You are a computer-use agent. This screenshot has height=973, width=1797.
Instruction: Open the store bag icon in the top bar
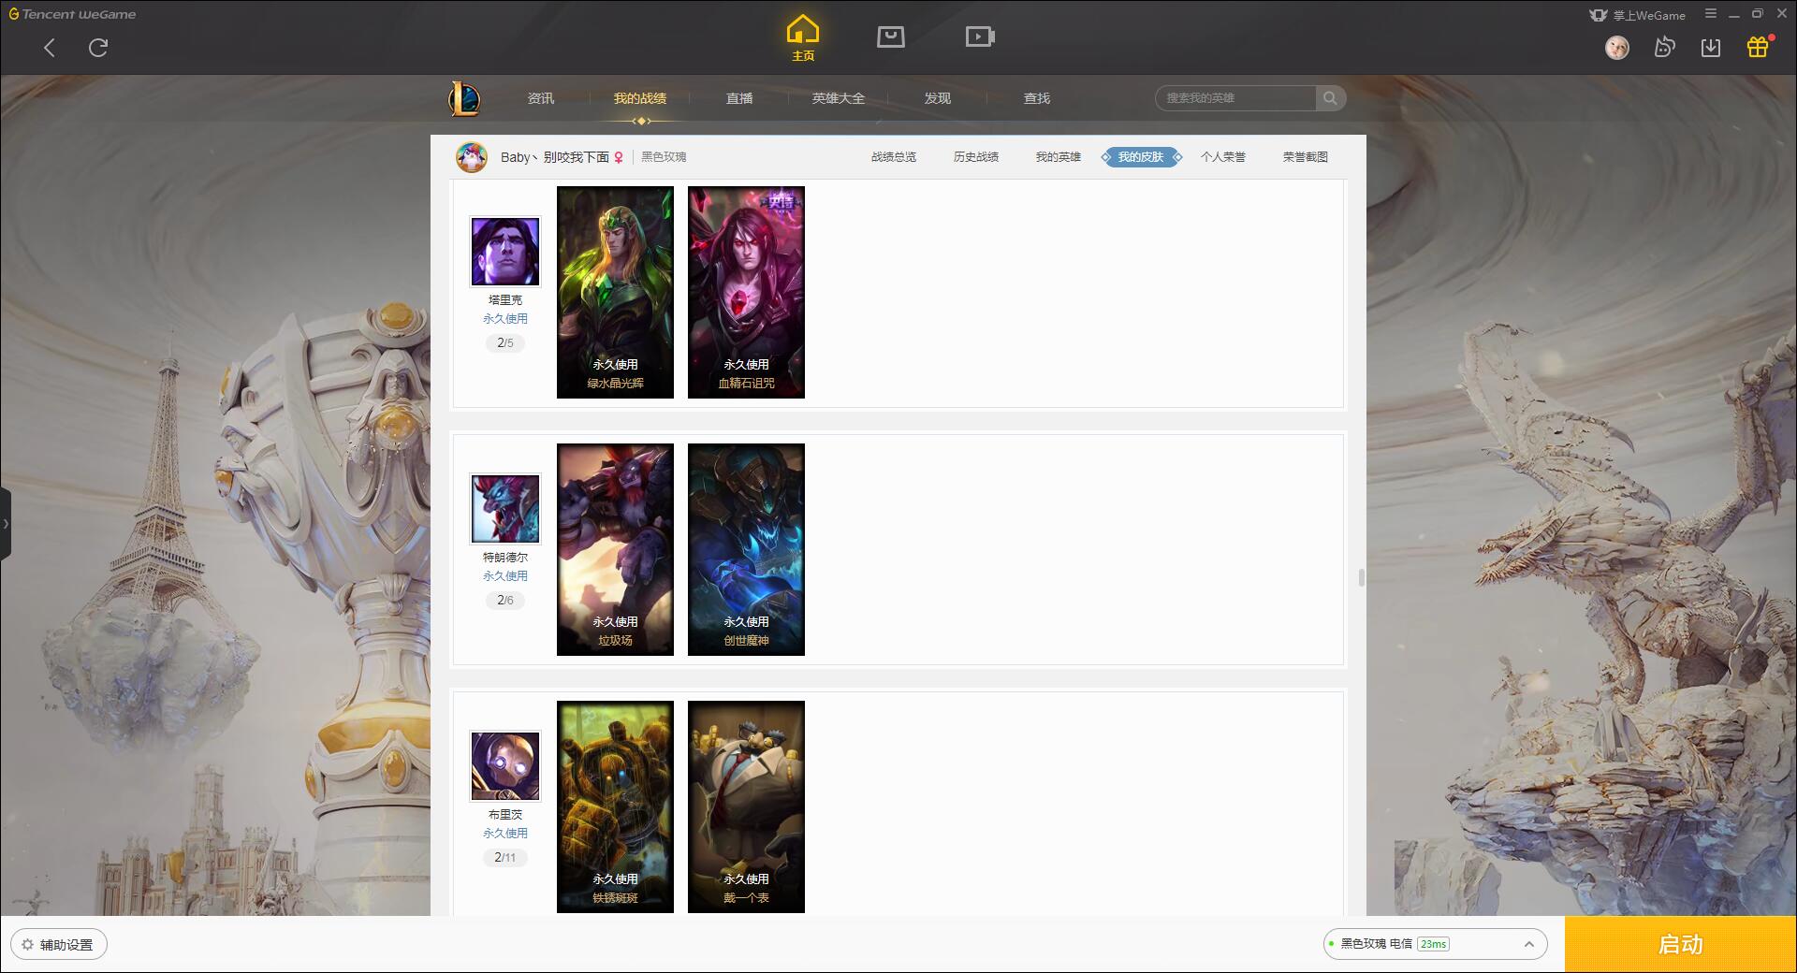[x=890, y=36]
